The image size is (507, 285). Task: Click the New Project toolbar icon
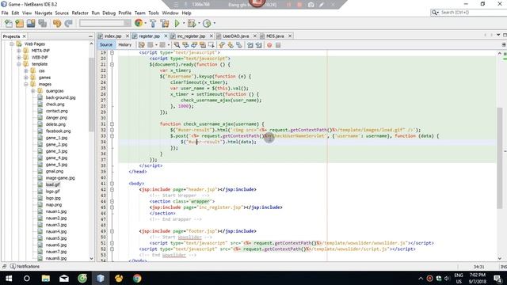[20, 23]
